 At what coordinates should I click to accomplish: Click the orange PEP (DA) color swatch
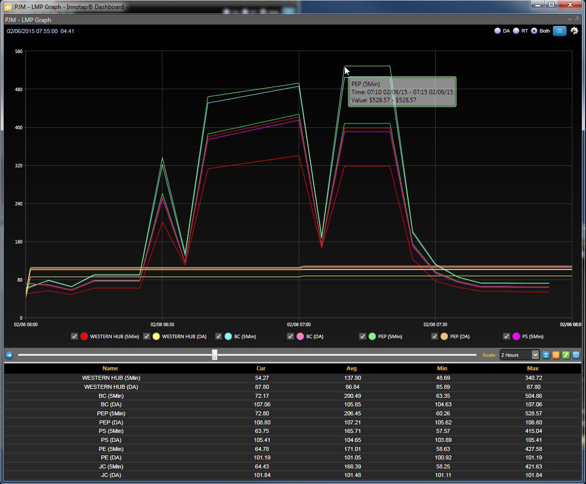444,337
